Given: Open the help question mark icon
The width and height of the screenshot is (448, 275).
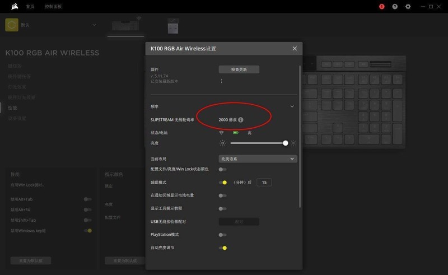Looking at the screenshot, I should click(x=395, y=7).
